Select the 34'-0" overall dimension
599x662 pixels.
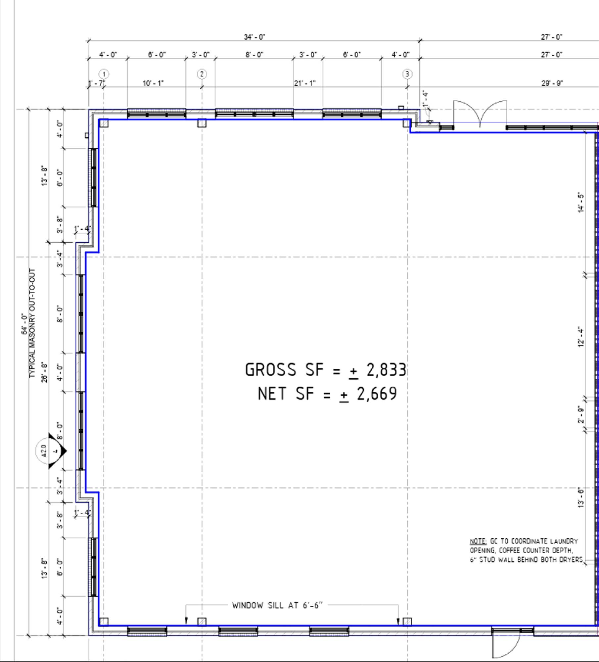(x=254, y=37)
